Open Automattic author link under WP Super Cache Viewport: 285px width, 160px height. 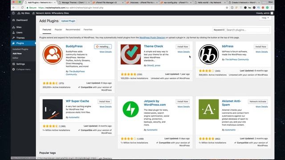click(74, 117)
